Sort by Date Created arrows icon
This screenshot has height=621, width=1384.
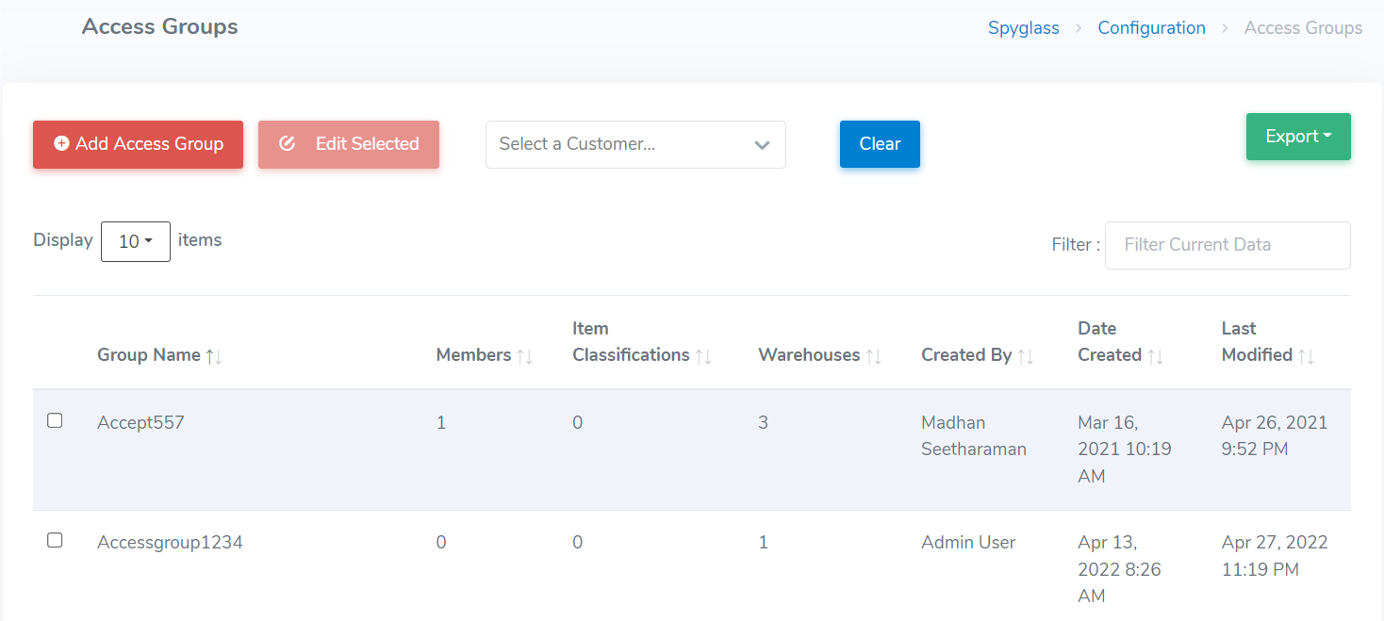1155,356
